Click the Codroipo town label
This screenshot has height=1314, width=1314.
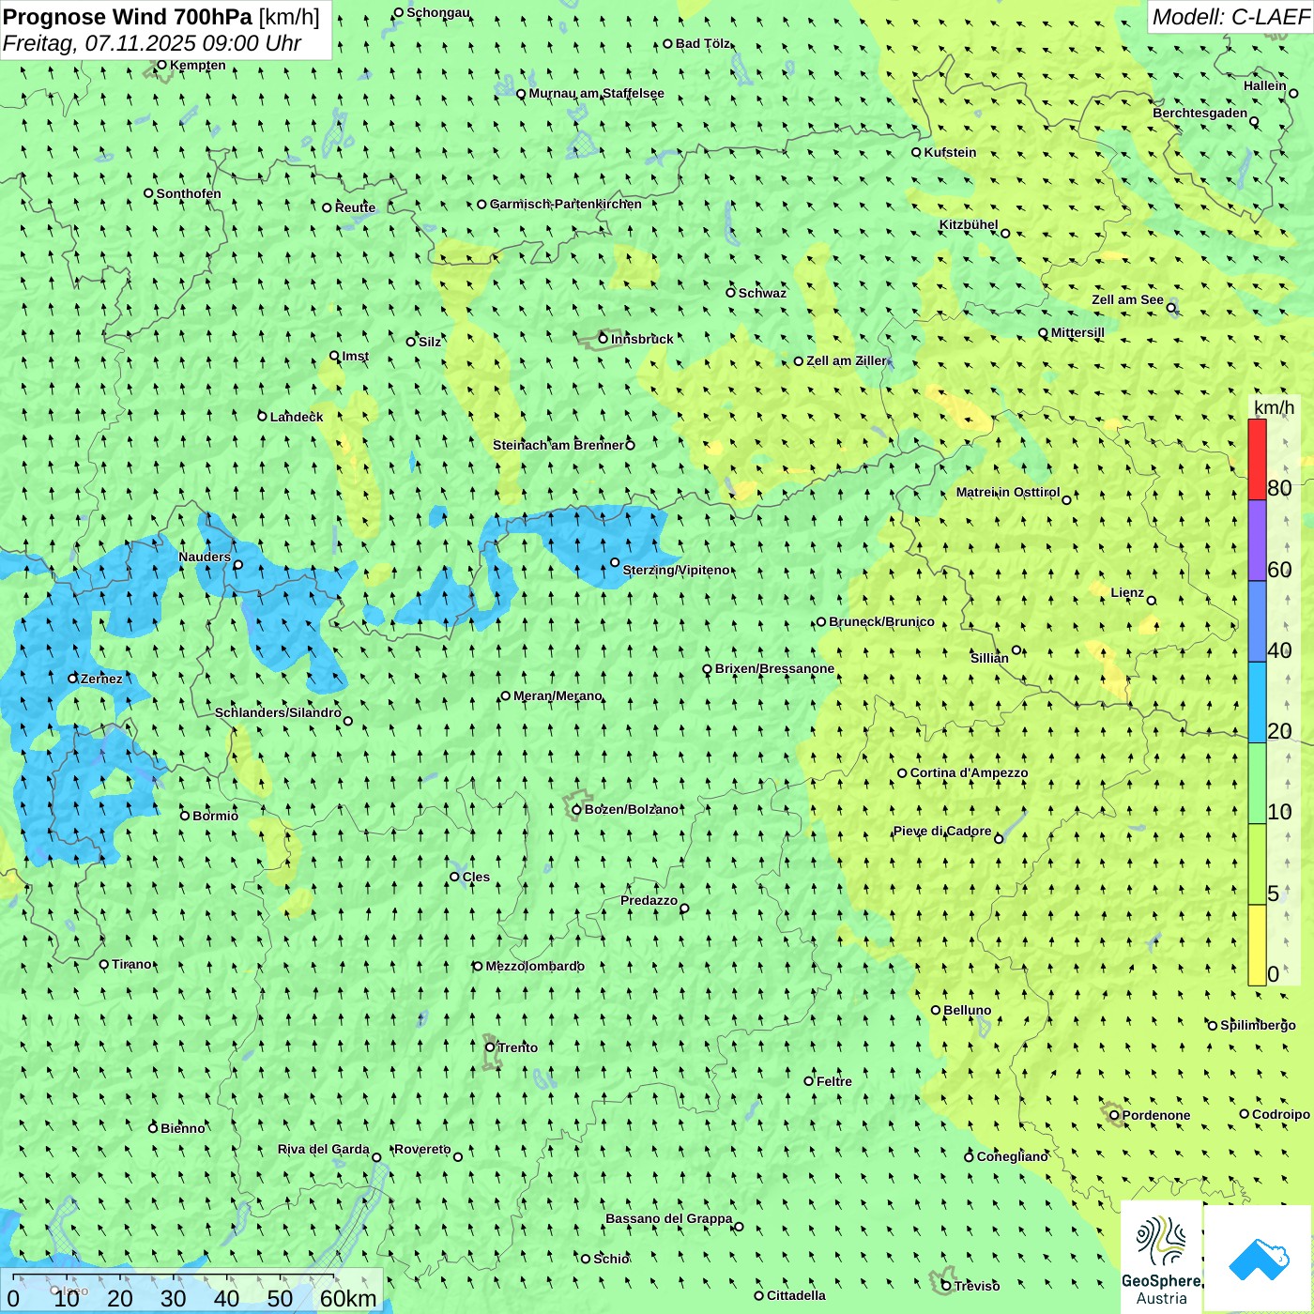(1280, 1114)
